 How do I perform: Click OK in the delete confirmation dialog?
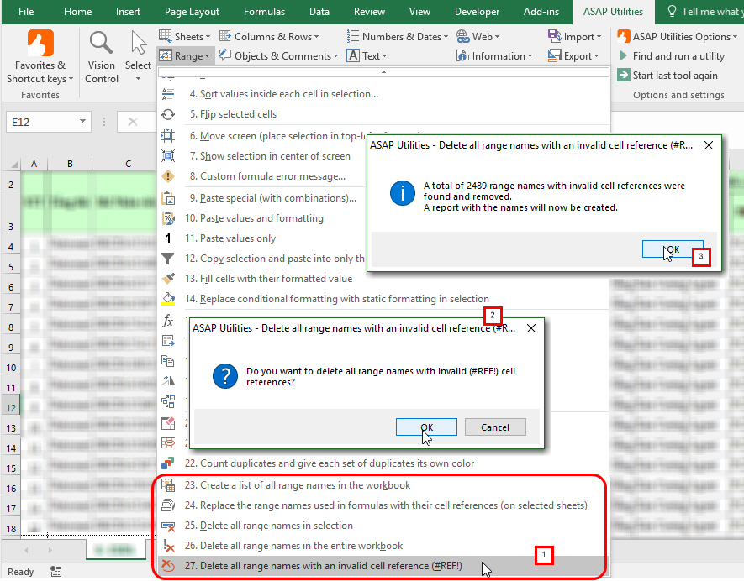426,427
